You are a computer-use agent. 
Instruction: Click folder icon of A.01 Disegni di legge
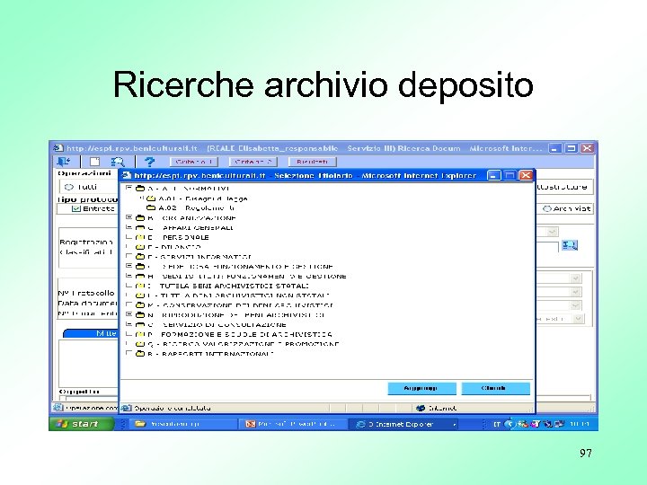[x=151, y=198]
